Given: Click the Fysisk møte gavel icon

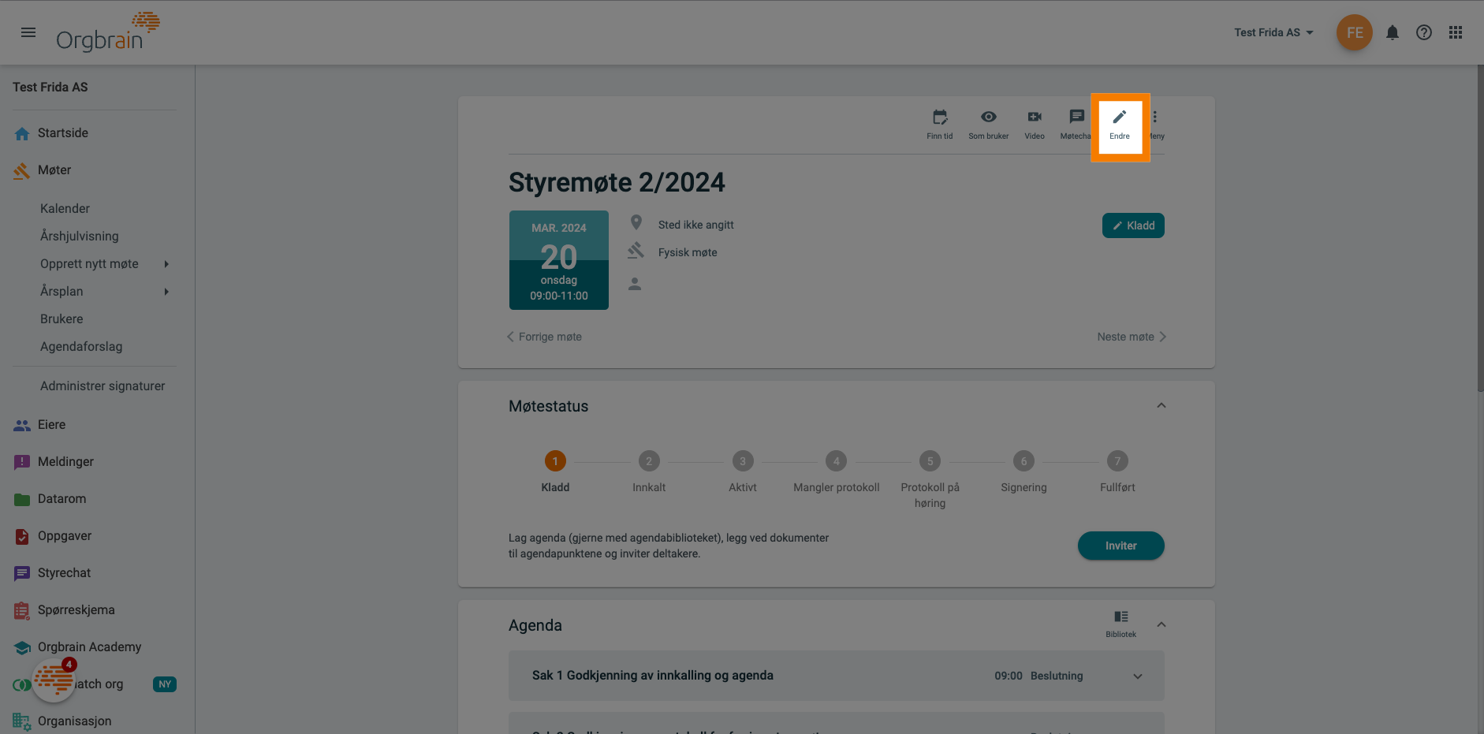Looking at the screenshot, I should coord(636,251).
